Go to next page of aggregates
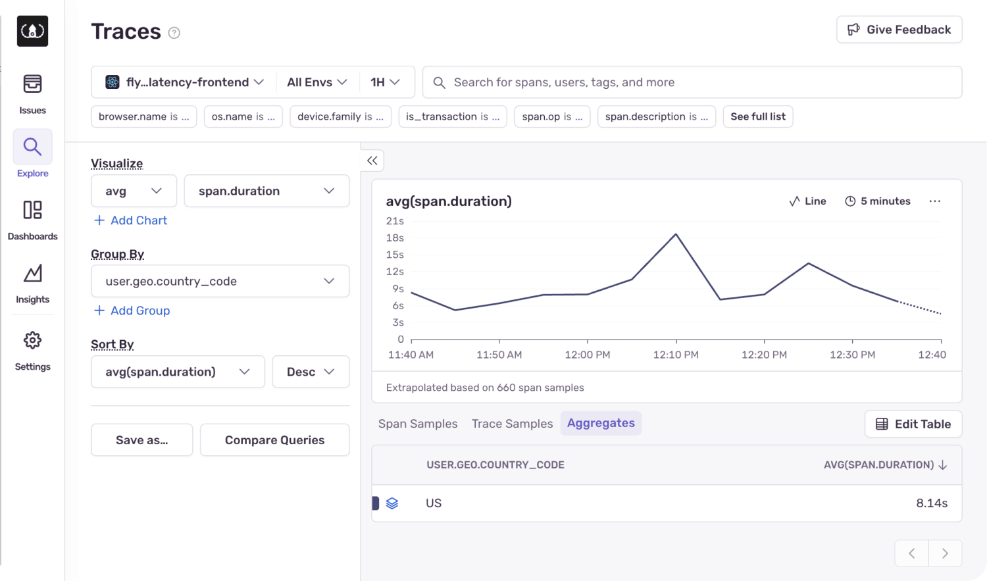Image resolution: width=987 pixels, height=581 pixels. click(x=945, y=553)
